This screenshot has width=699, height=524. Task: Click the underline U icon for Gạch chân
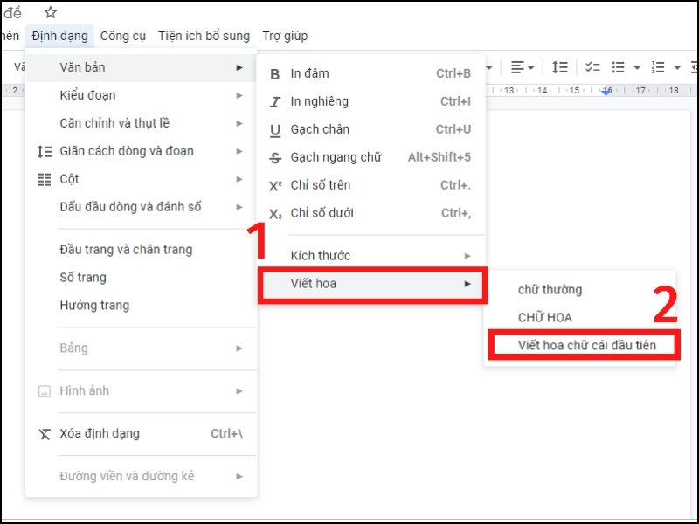coord(275,130)
